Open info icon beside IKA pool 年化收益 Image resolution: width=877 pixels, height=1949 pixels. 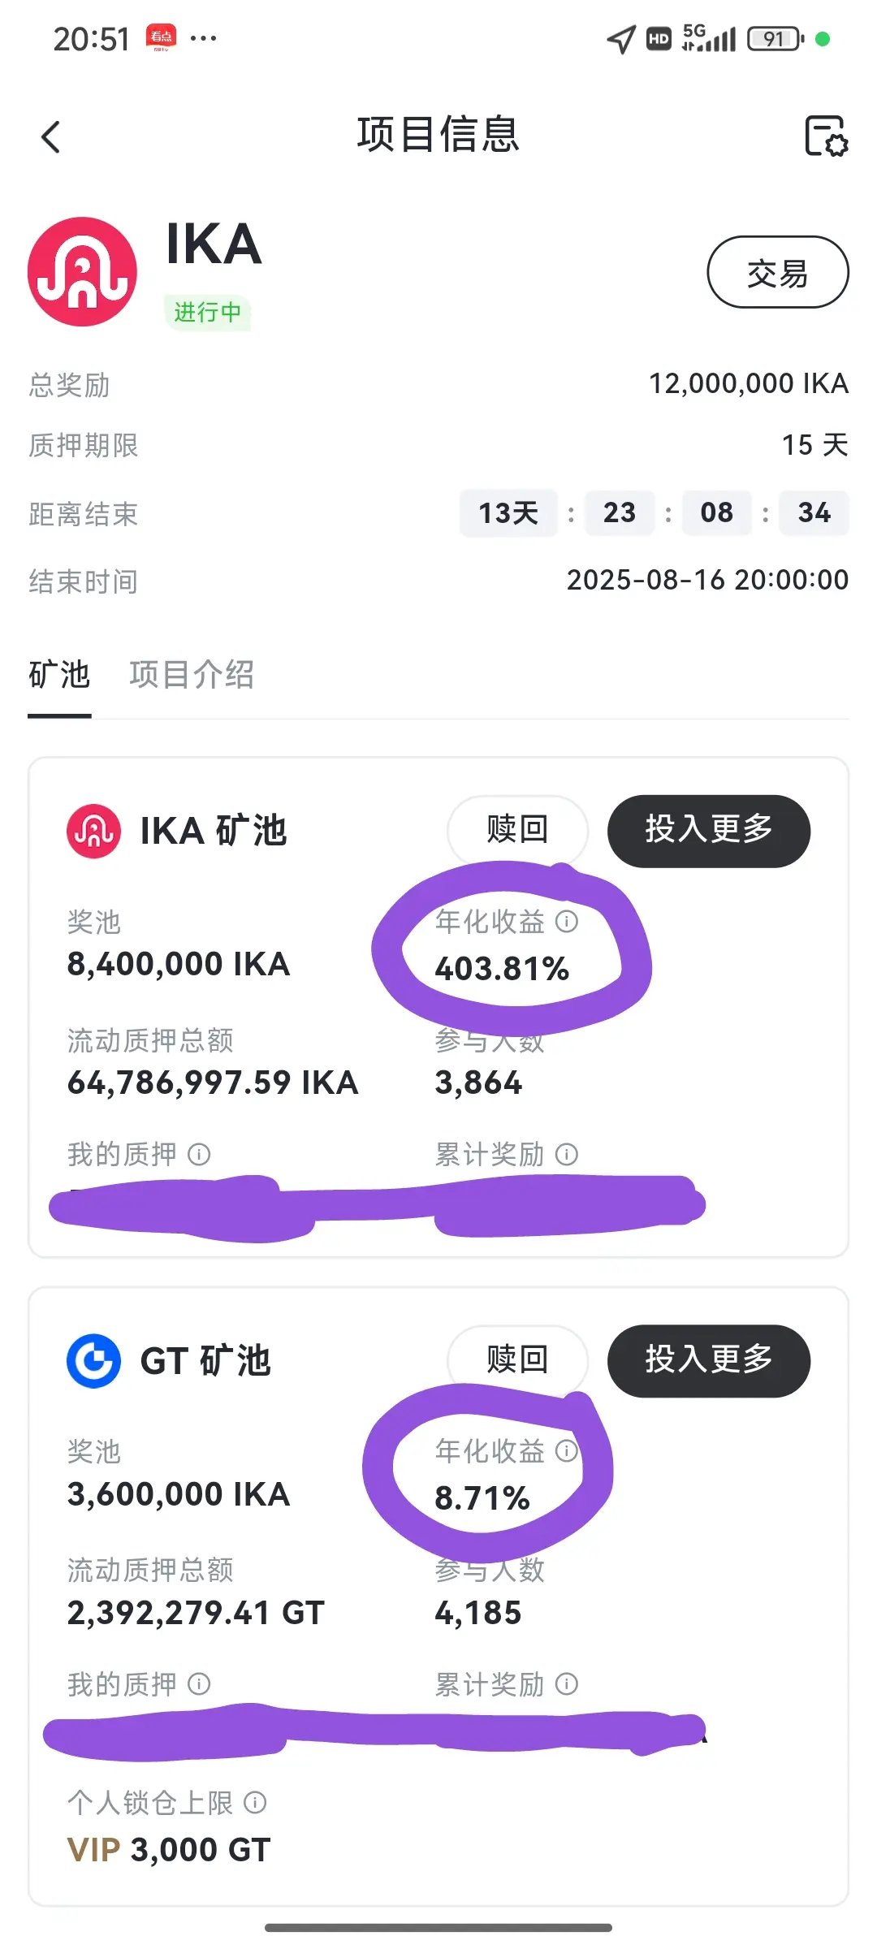(567, 921)
